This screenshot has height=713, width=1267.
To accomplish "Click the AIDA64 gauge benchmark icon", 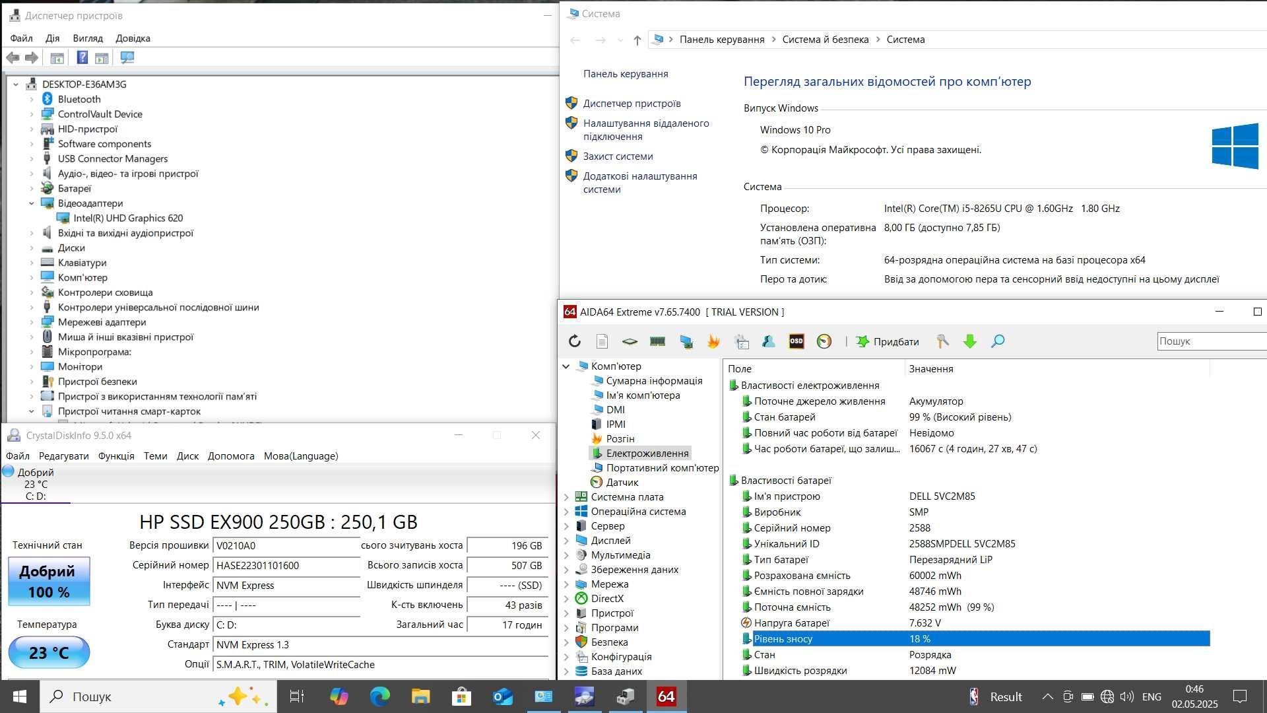I will (x=824, y=341).
